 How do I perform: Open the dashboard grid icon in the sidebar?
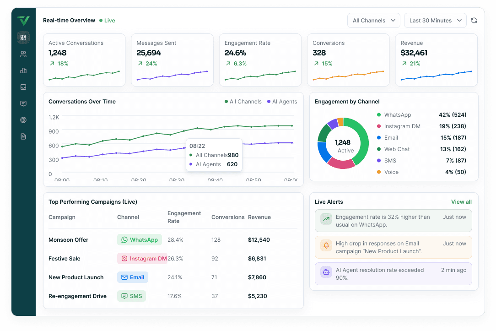(23, 38)
